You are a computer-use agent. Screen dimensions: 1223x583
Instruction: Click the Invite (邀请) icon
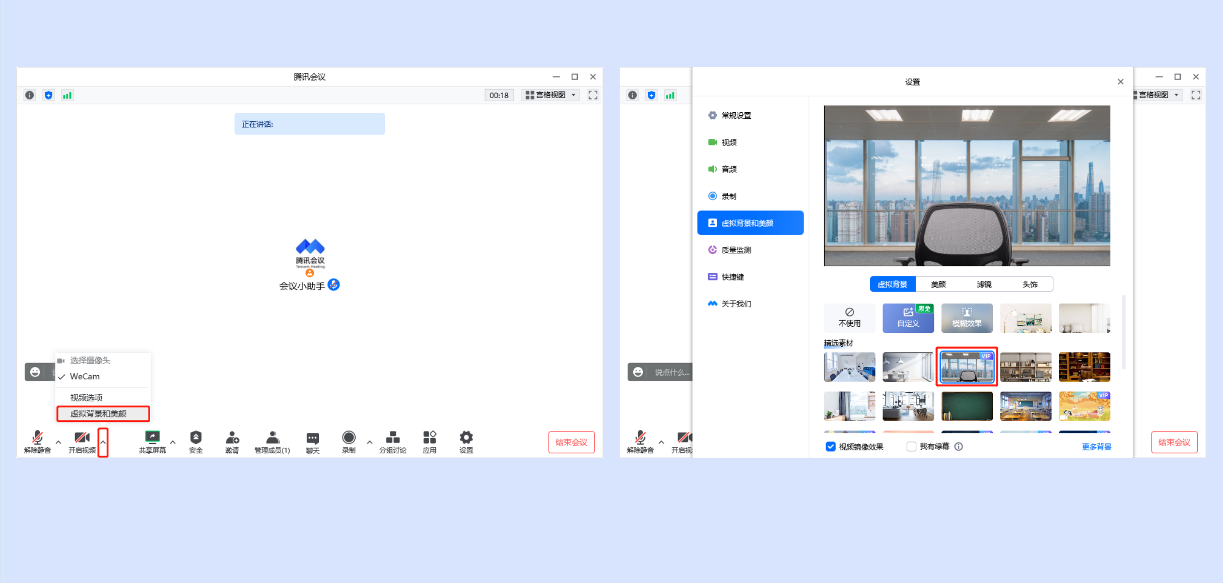[x=232, y=438]
